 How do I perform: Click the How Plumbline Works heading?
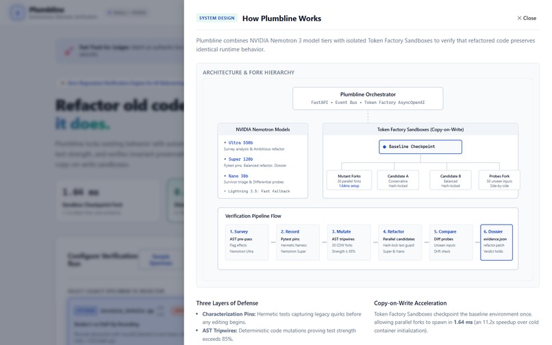tap(281, 18)
